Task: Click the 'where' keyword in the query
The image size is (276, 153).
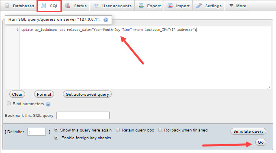Action: pyautogui.click(x=138, y=30)
